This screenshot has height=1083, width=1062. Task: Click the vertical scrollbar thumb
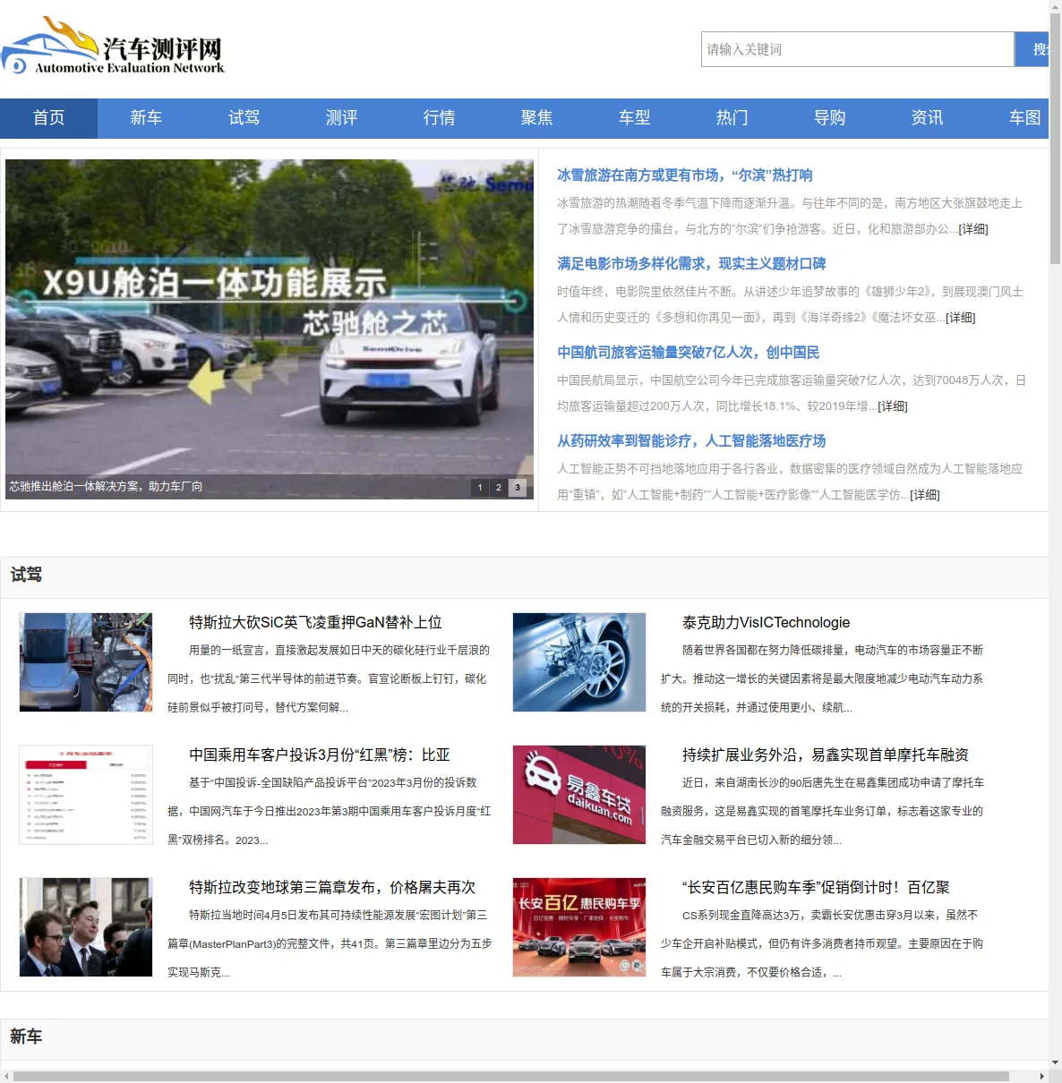tap(1055, 139)
